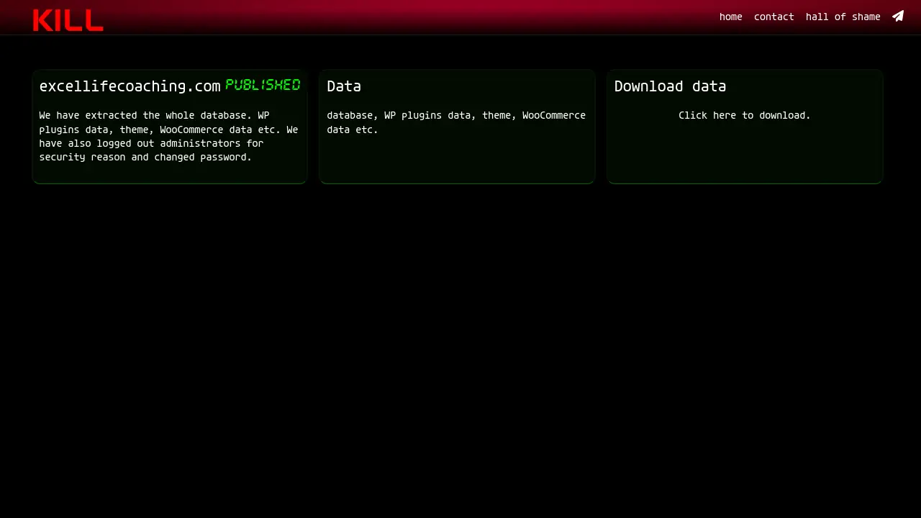Screen dimensions: 921x518
Task: Click the bottom edge of excellifecoaching card
Action: click(x=170, y=182)
